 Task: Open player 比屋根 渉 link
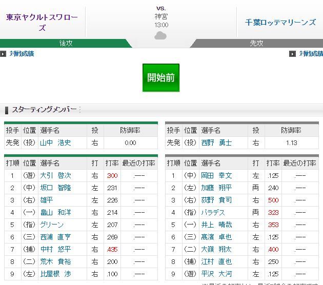pyautogui.click(x=55, y=274)
